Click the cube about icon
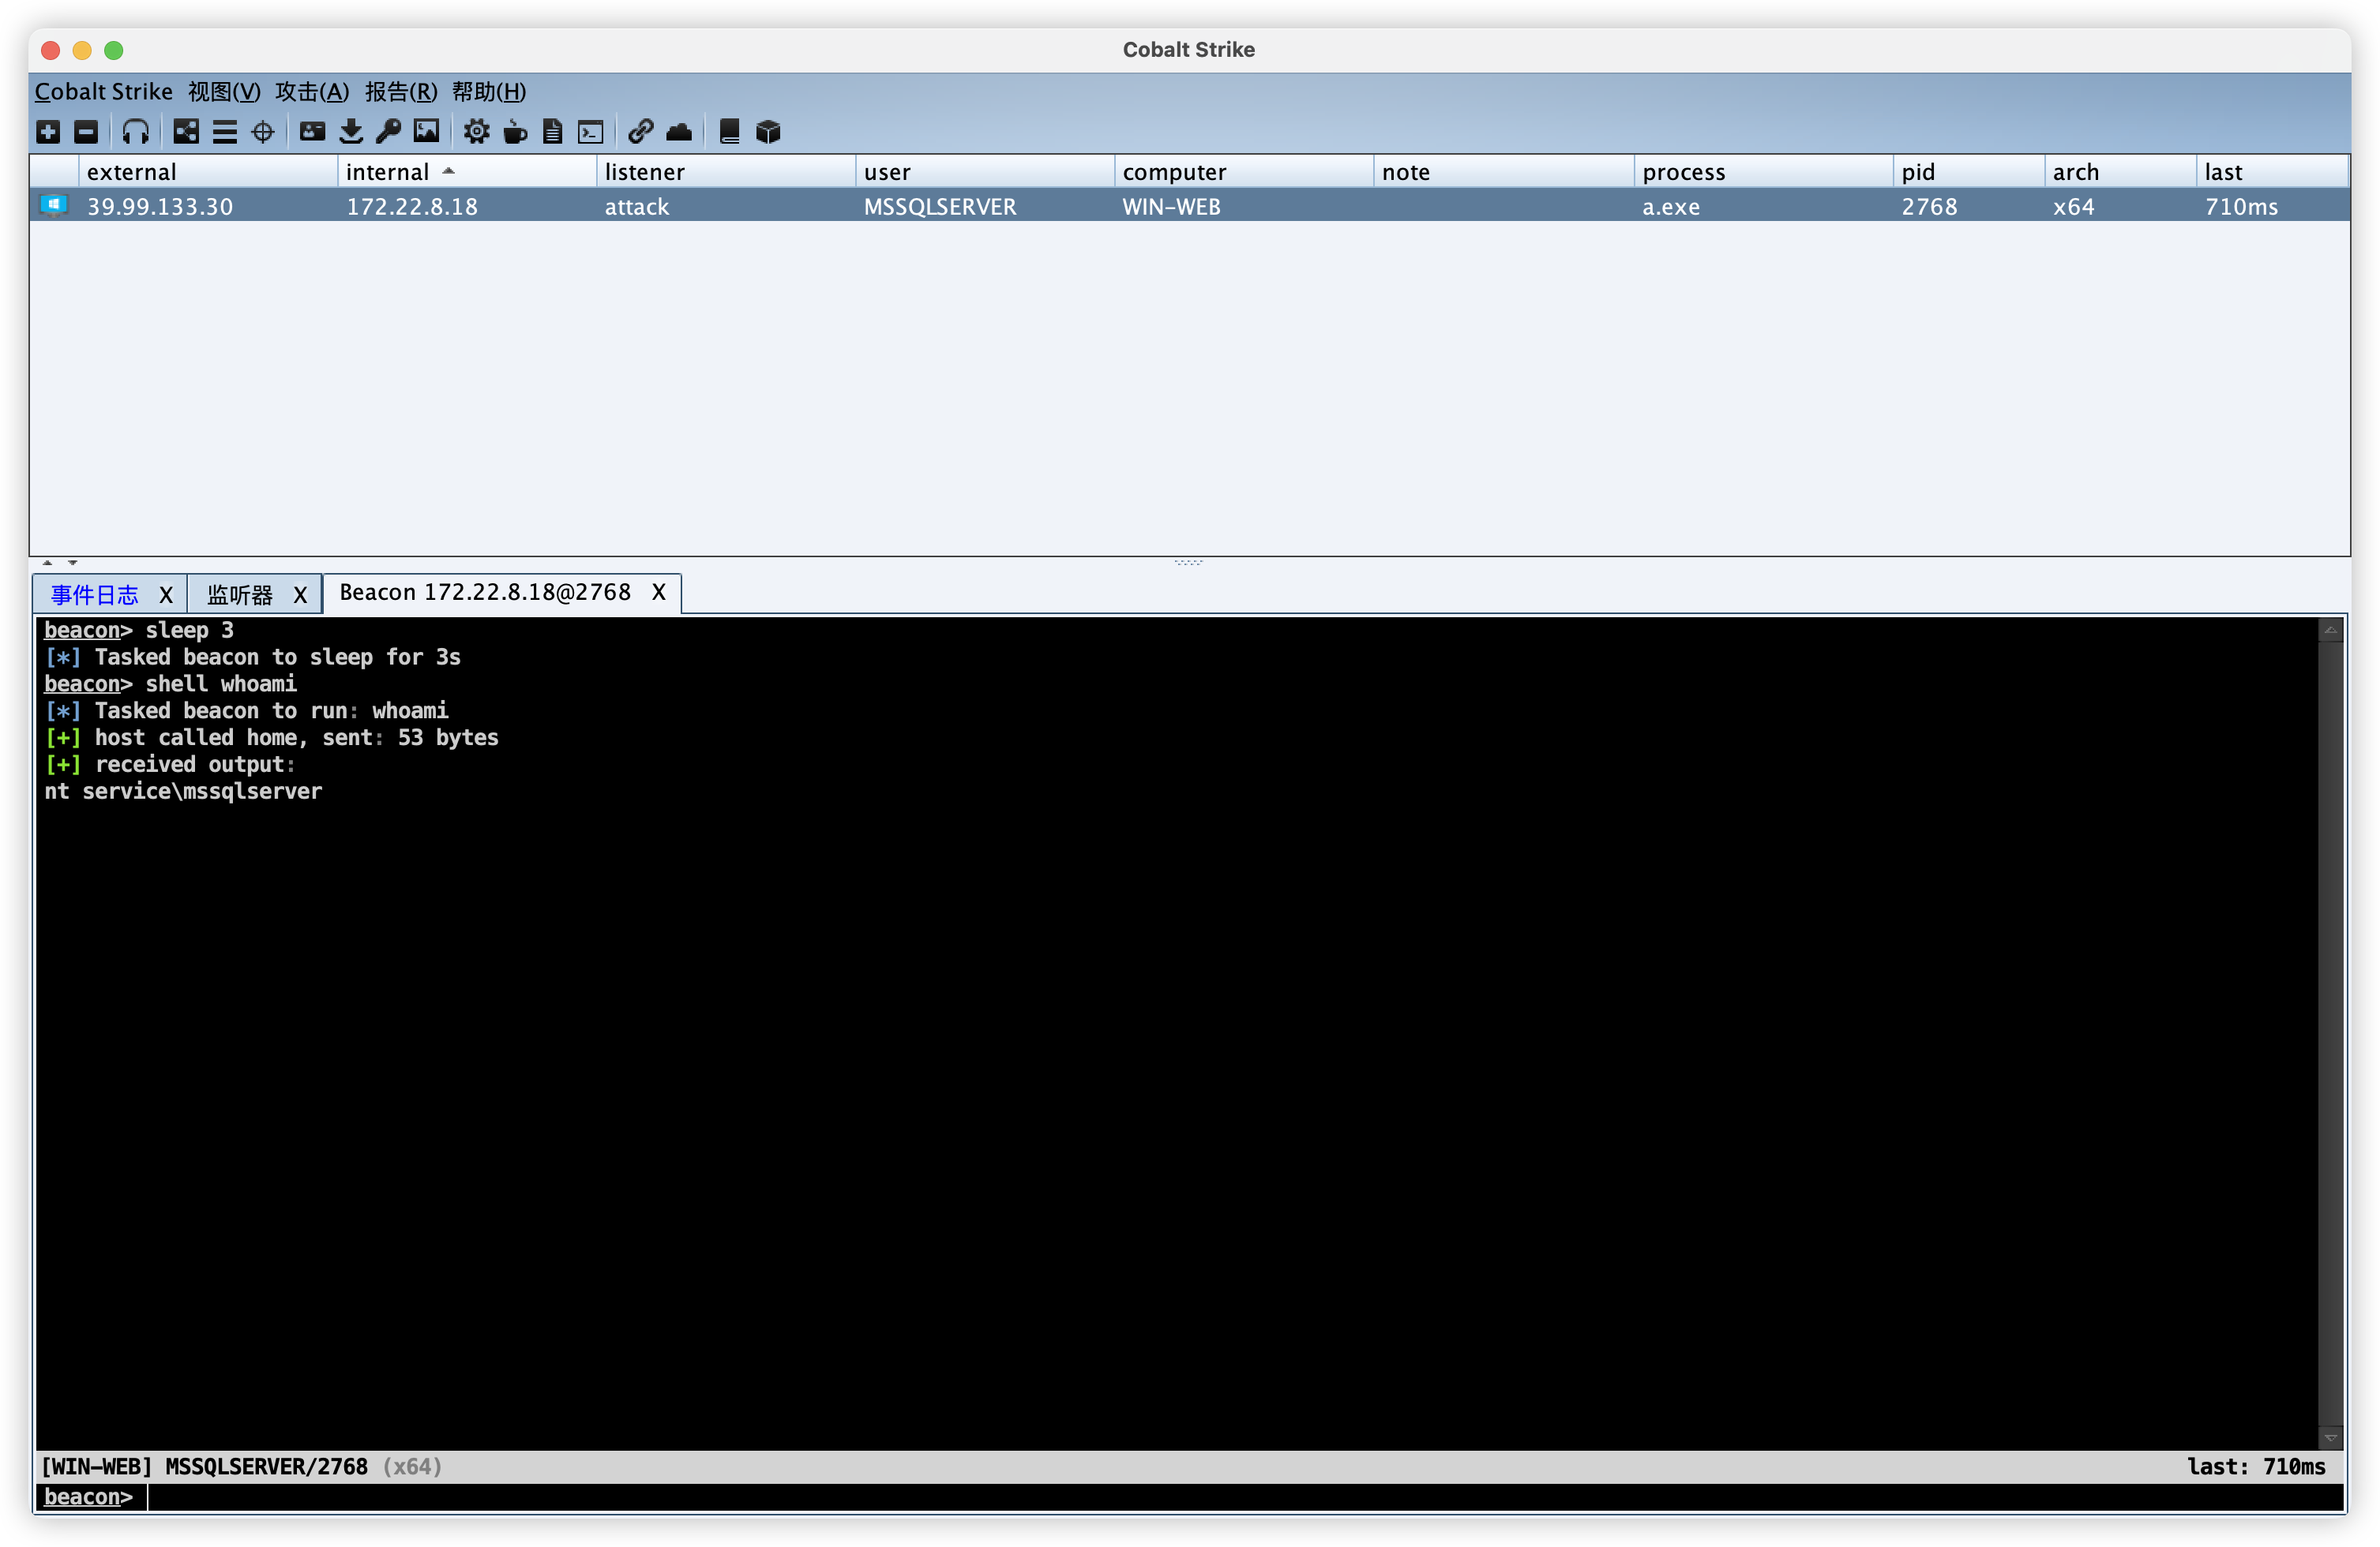This screenshot has width=2380, height=1547. (x=768, y=132)
